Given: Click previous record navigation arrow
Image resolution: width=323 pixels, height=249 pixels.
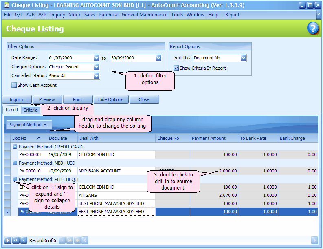Looking at the screenshot, I should pyautogui.click(x=24, y=240).
